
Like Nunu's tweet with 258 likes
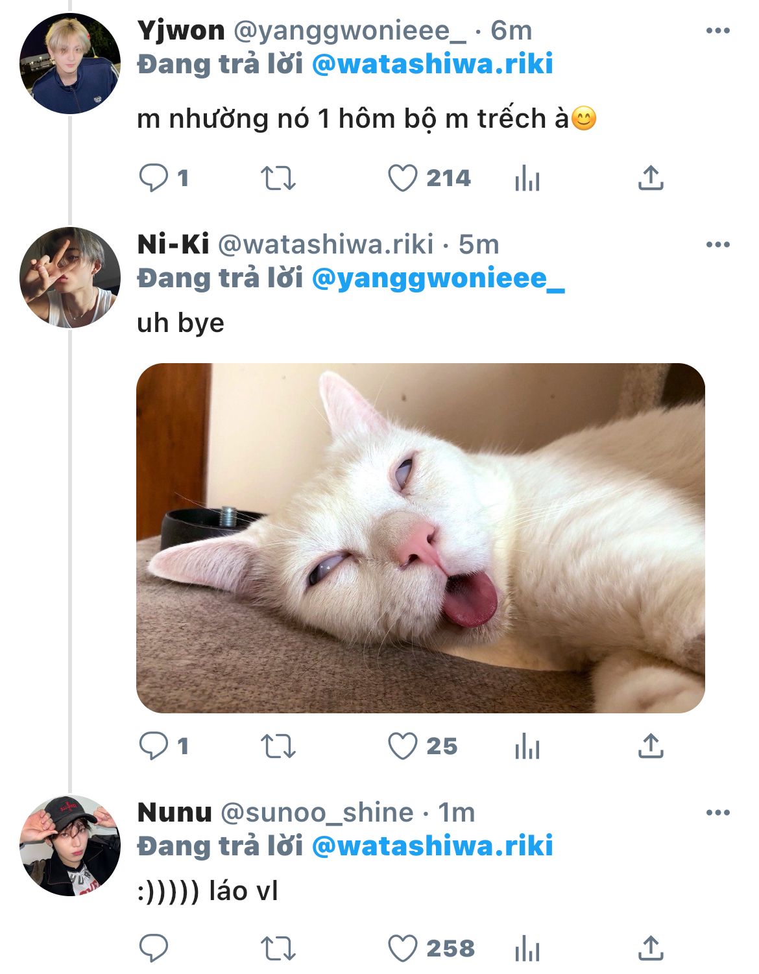(x=402, y=948)
